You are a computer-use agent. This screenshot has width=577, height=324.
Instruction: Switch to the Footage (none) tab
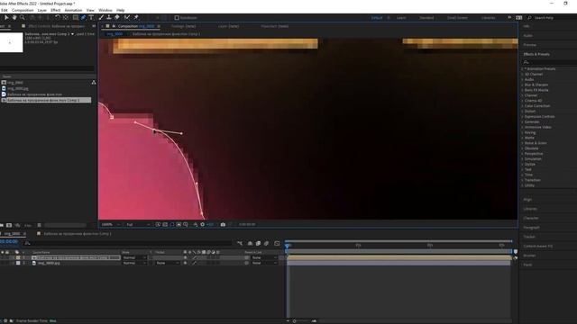click(x=183, y=26)
